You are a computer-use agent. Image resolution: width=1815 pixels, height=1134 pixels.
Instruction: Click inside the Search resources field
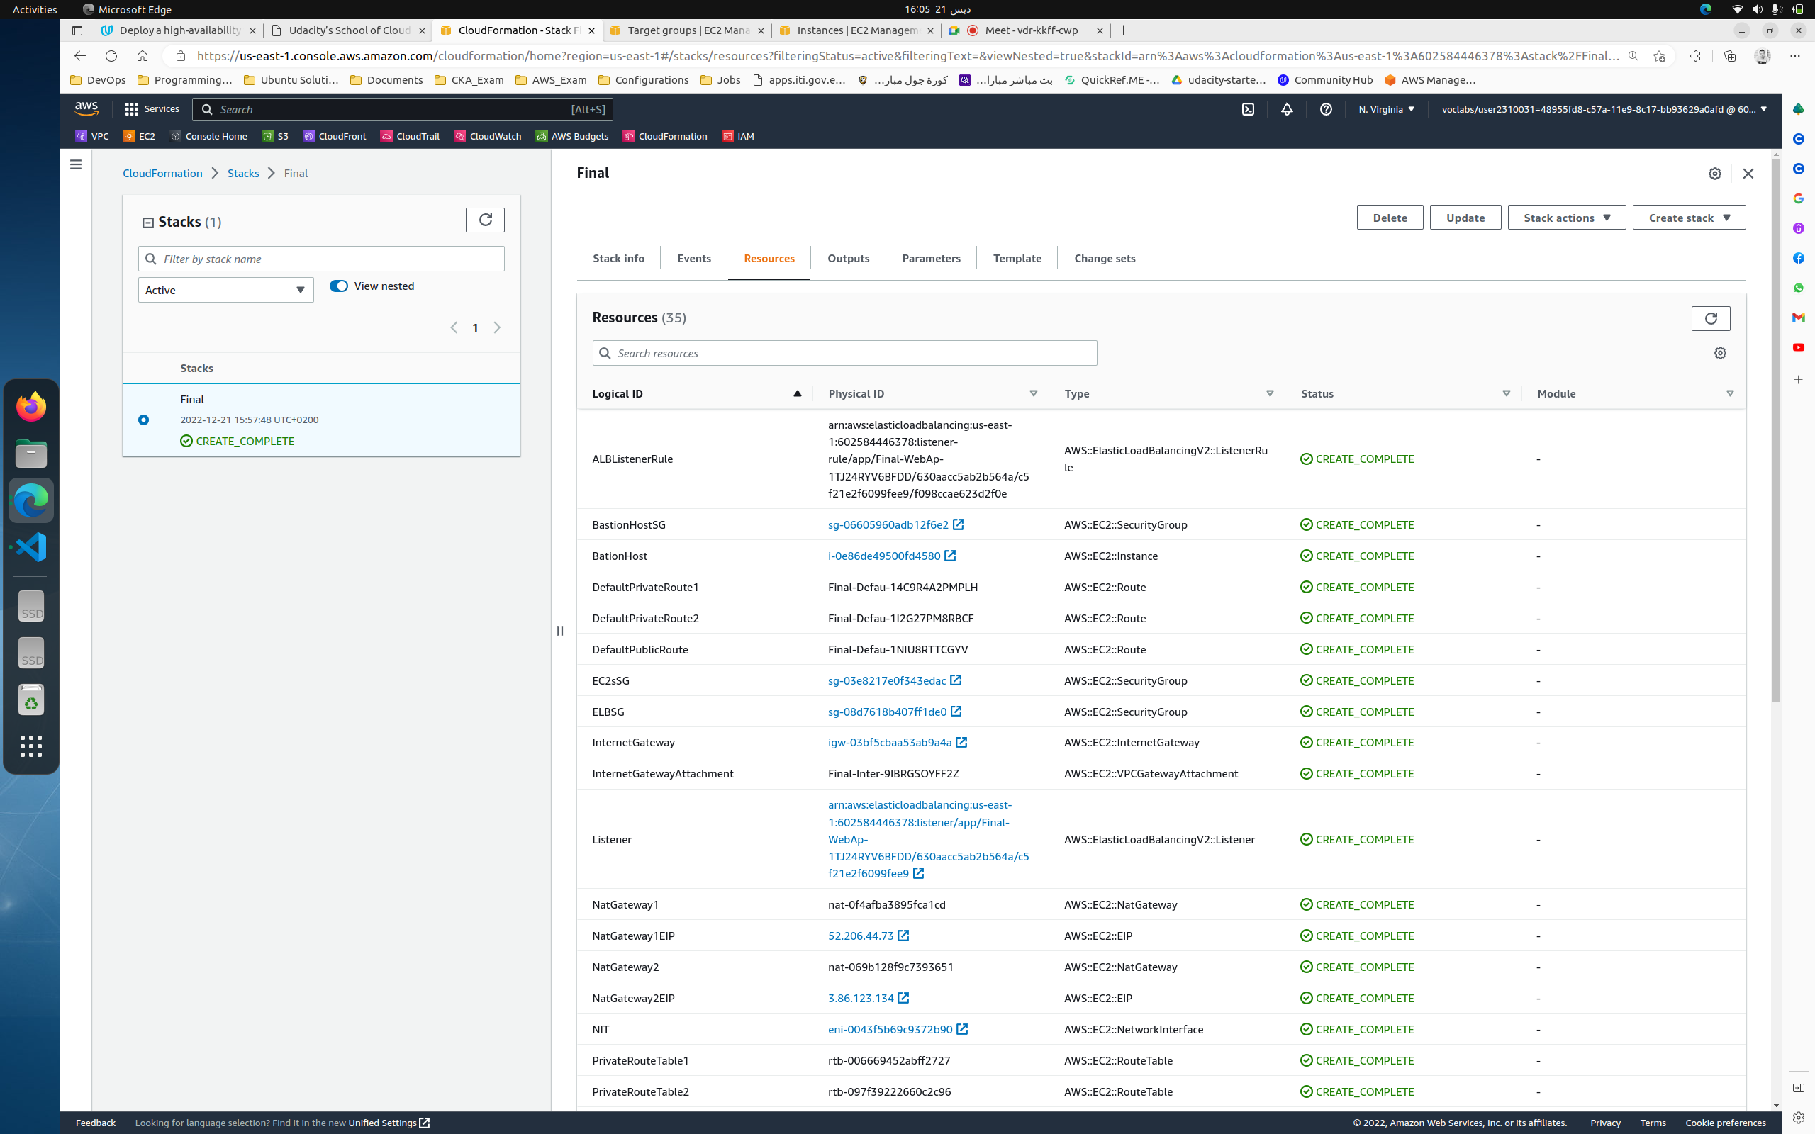(844, 352)
